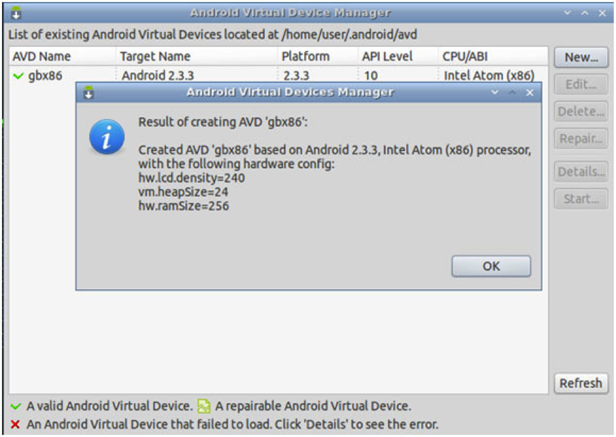The width and height of the screenshot is (616, 437).
Task: Open Details... for the device
Action: (581, 172)
